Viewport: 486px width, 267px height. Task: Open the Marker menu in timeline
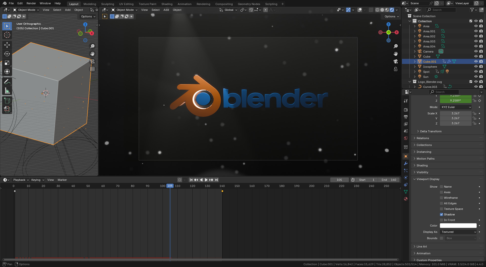point(62,180)
